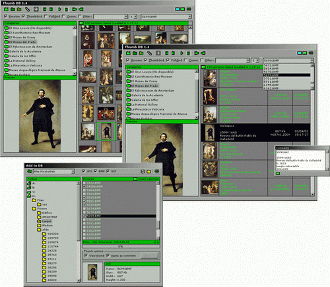The height and width of the screenshot is (287, 330).
Task: Click the red-marked folder icon in front window toolbar
Action: (x=141, y=53)
